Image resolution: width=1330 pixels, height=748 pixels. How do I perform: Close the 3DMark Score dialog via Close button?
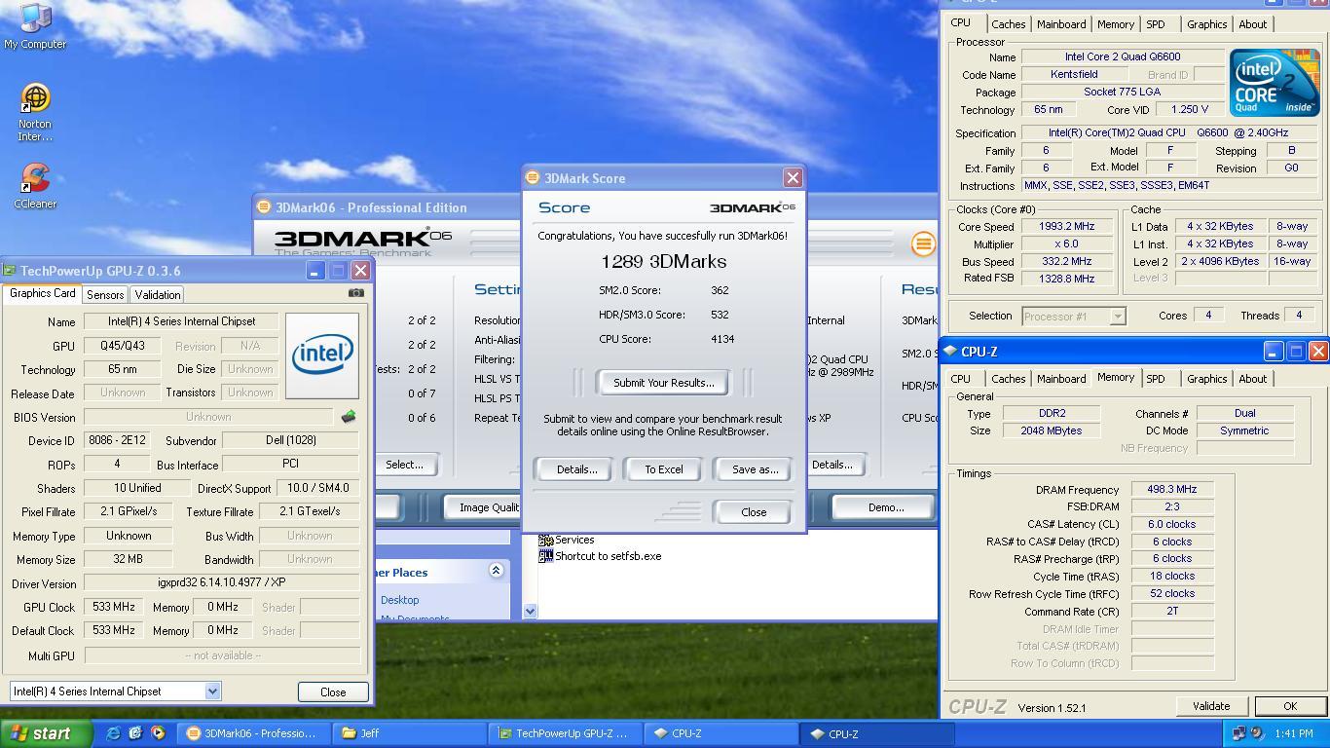pyautogui.click(x=754, y=512)
